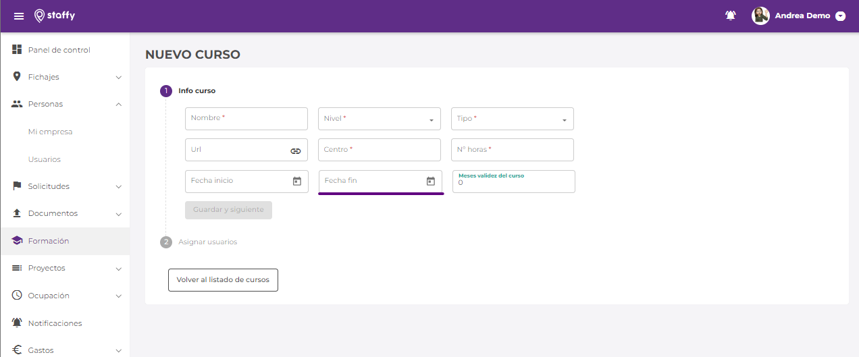Click the Panel de control dashboard icon

18,50
